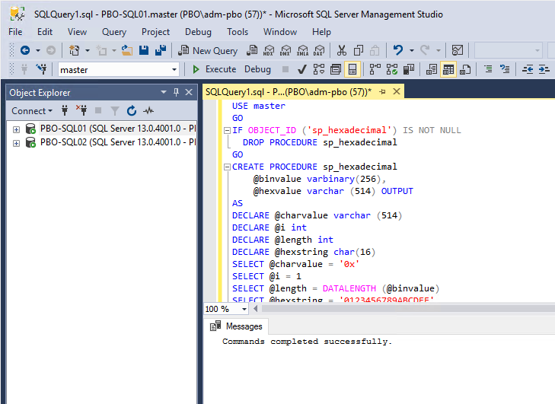Collapse the IF OBJECT_ID code block
The image size is (555, 404).
[227, 130]
